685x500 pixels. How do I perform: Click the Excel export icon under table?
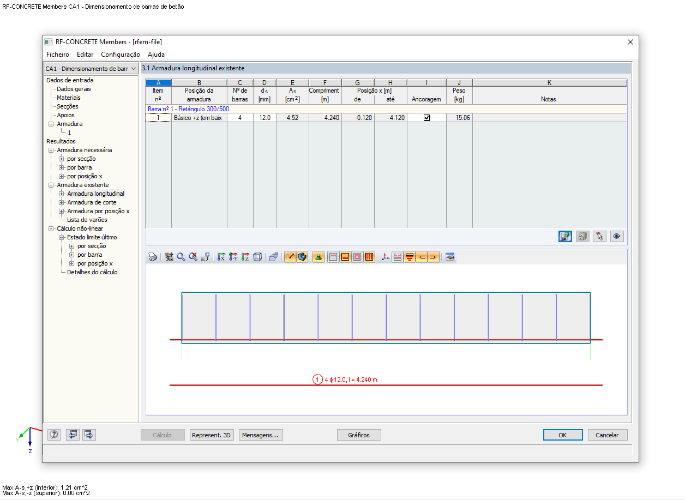pos(565,237)
